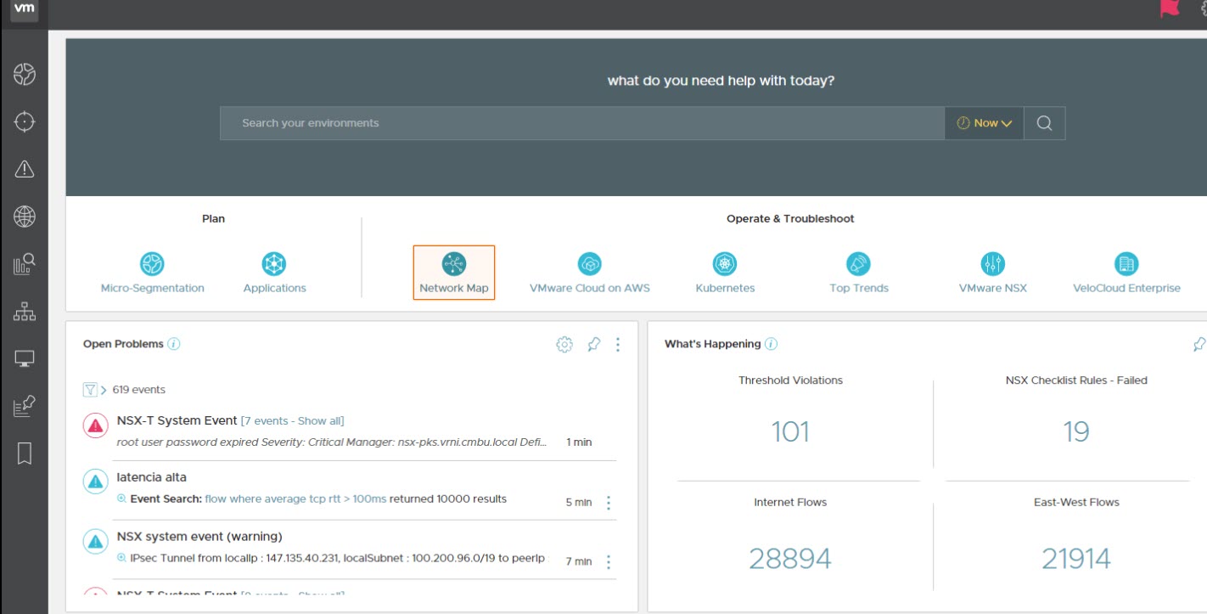Open options menu for latencia alta event
The image size is (1207, 614).
tap(608, 503)
